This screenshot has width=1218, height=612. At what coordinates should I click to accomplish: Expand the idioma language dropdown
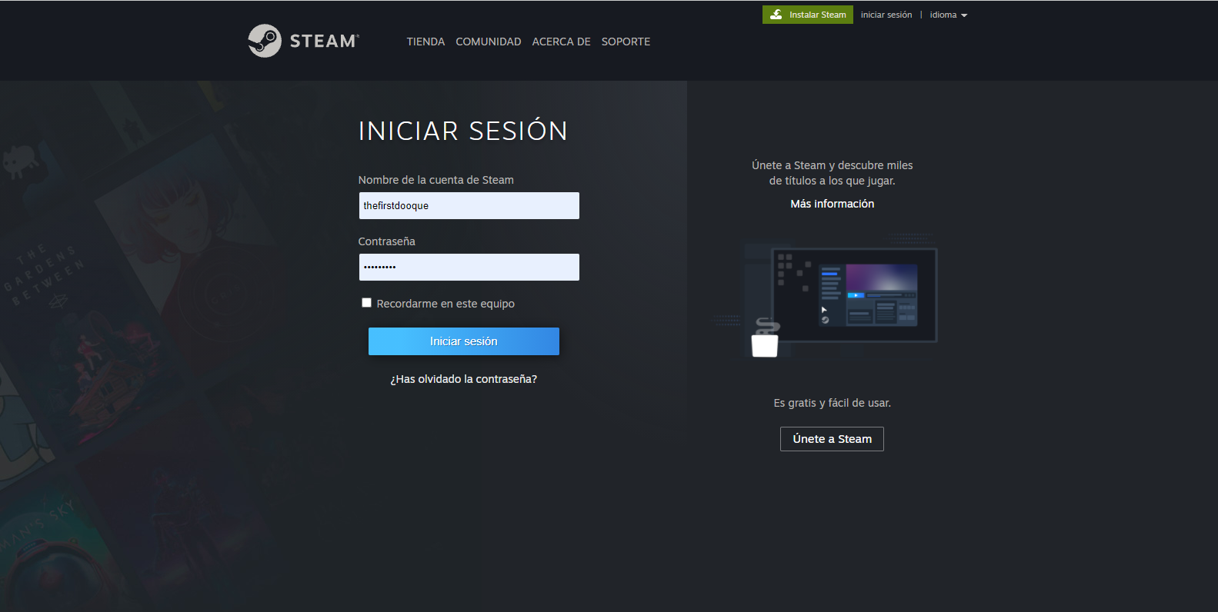tap(948, 15)
